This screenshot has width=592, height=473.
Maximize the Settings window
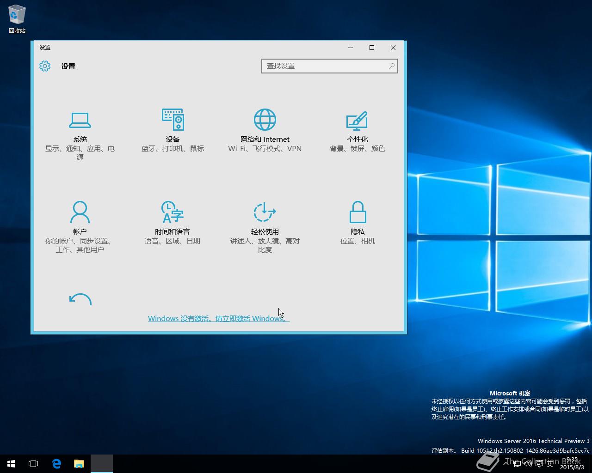point(372,48)
